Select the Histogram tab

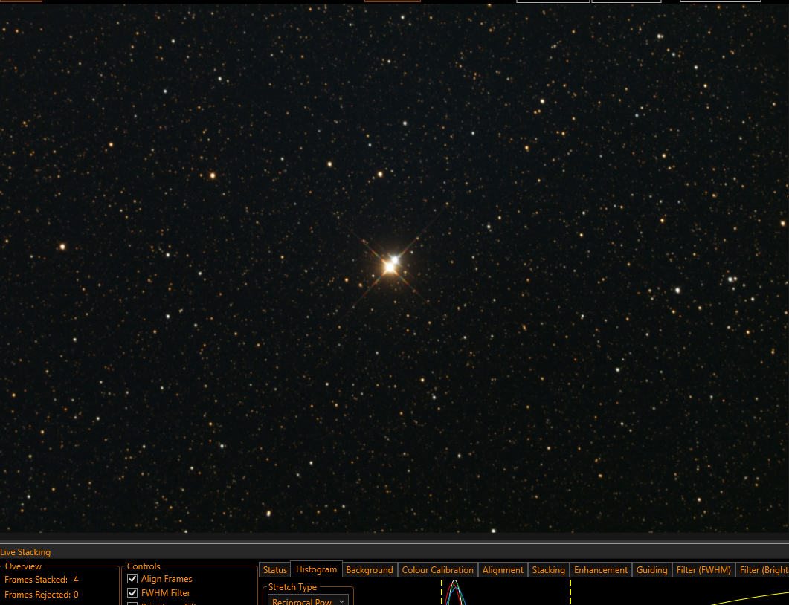[317, 569]
